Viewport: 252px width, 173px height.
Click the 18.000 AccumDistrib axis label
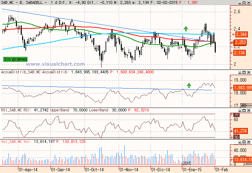point(240,93)
